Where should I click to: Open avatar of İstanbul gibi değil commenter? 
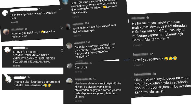(x=6, y=32)
